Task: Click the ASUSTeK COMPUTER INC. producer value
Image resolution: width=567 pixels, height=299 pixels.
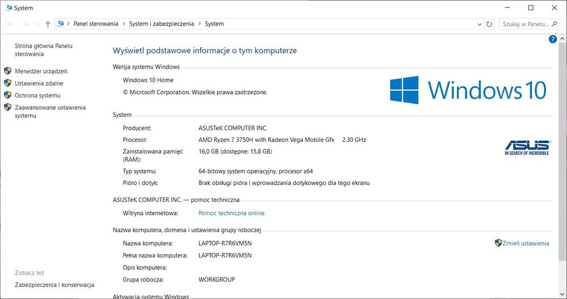Action: click(x=233, y=128)
